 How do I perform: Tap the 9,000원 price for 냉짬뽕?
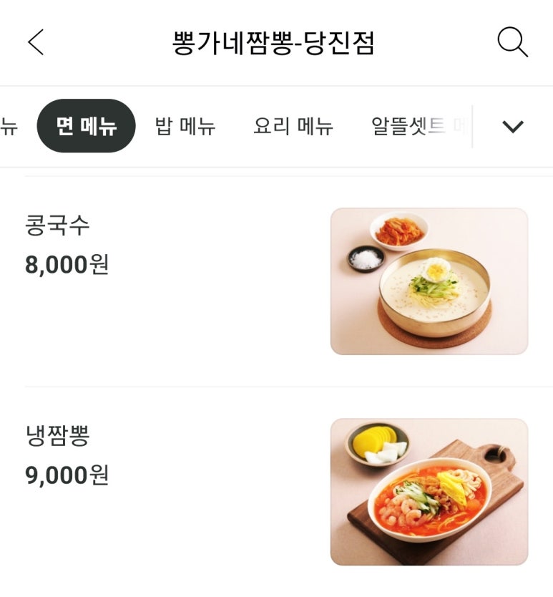tap(67, 475)
